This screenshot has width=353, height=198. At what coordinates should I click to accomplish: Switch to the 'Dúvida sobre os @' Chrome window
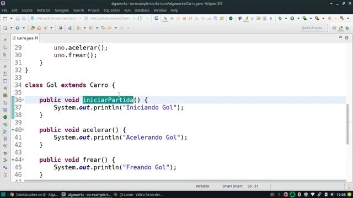(34, 195)
